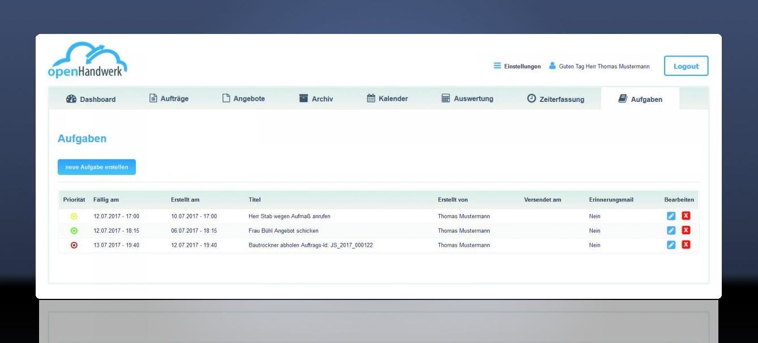Go to the Kalender tab
This screenshot has width=758, height=343.
coord(387,98)
